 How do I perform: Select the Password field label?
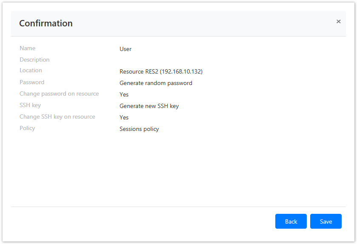[32, 82]
